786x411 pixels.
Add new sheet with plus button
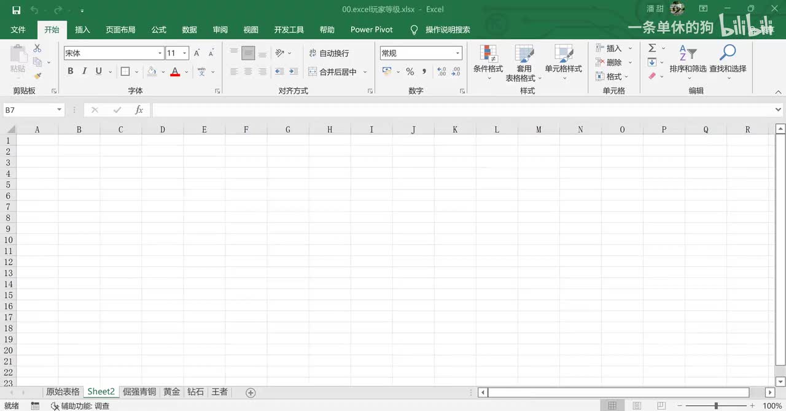point(251,392)
